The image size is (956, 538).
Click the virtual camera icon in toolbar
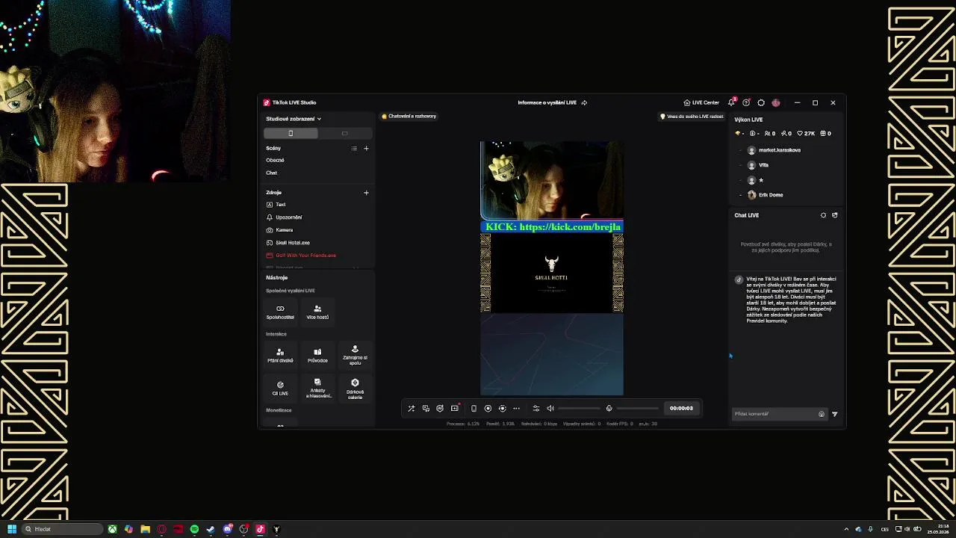502,409
